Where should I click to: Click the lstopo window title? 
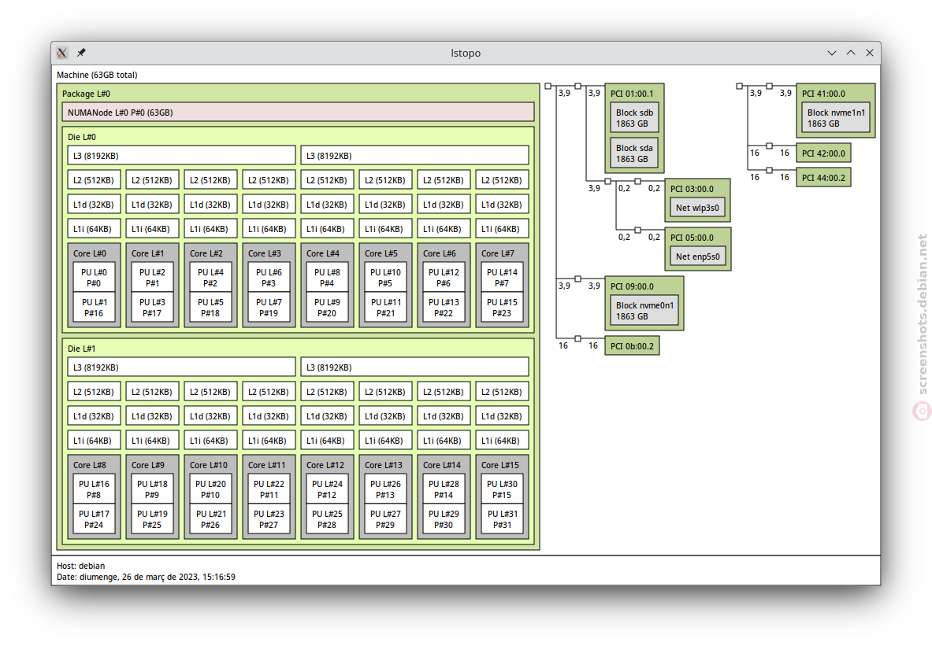(x=466, y=53)
